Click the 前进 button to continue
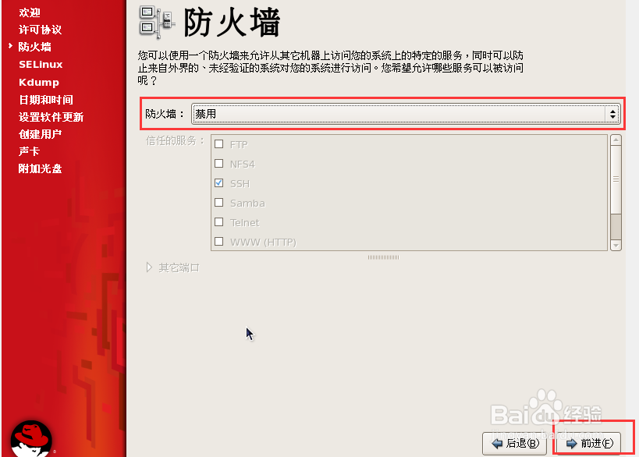The width and height of the screenshot is (639, 457). (586, 441)
